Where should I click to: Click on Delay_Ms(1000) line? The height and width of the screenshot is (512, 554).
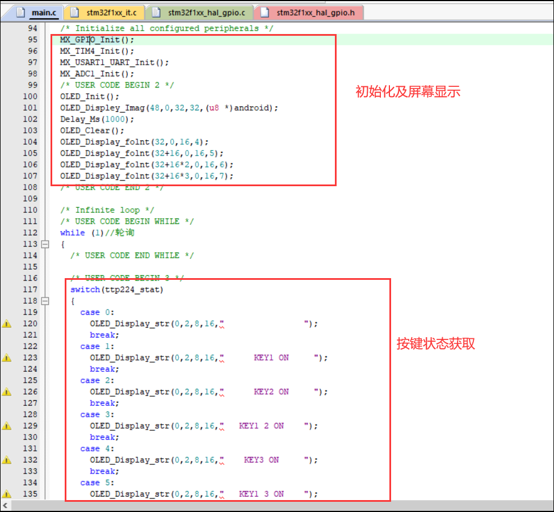pos(97,119)
